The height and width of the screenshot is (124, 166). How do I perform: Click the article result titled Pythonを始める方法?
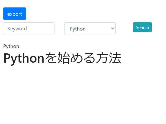point(62,58)
